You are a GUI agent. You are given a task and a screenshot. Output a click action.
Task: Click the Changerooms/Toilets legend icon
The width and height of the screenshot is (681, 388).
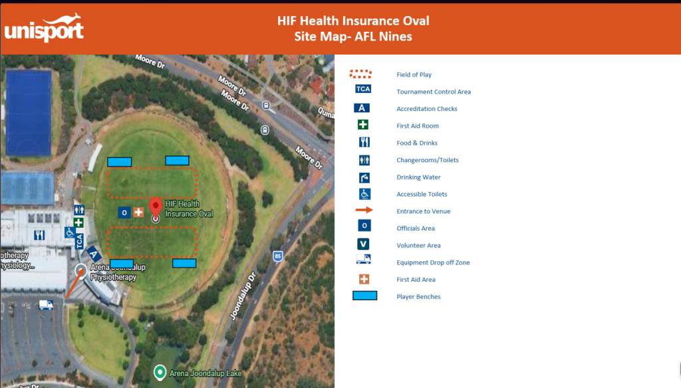364,160
